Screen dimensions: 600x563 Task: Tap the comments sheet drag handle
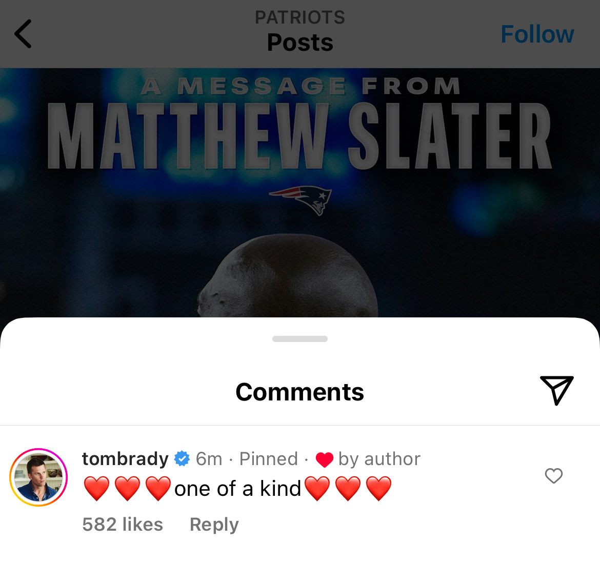point(300,339)
